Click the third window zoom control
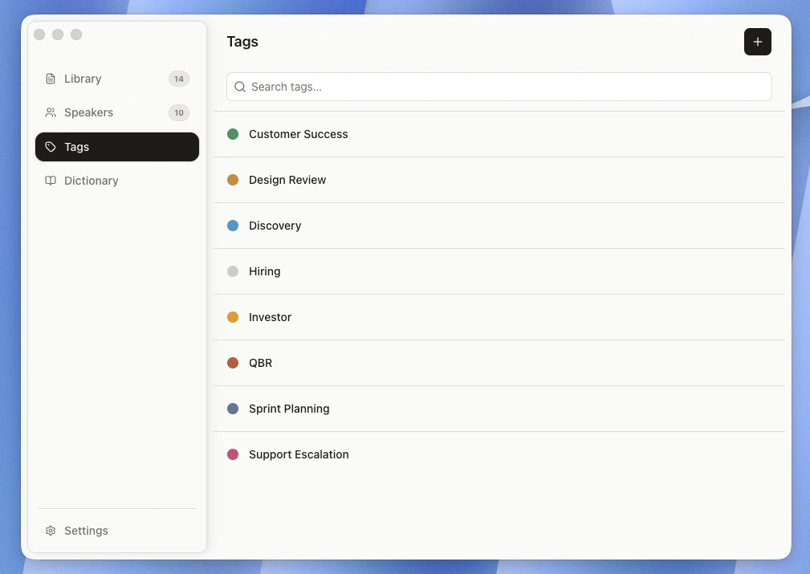The width and height of the screenshot is (810, 574). [76, 35]
